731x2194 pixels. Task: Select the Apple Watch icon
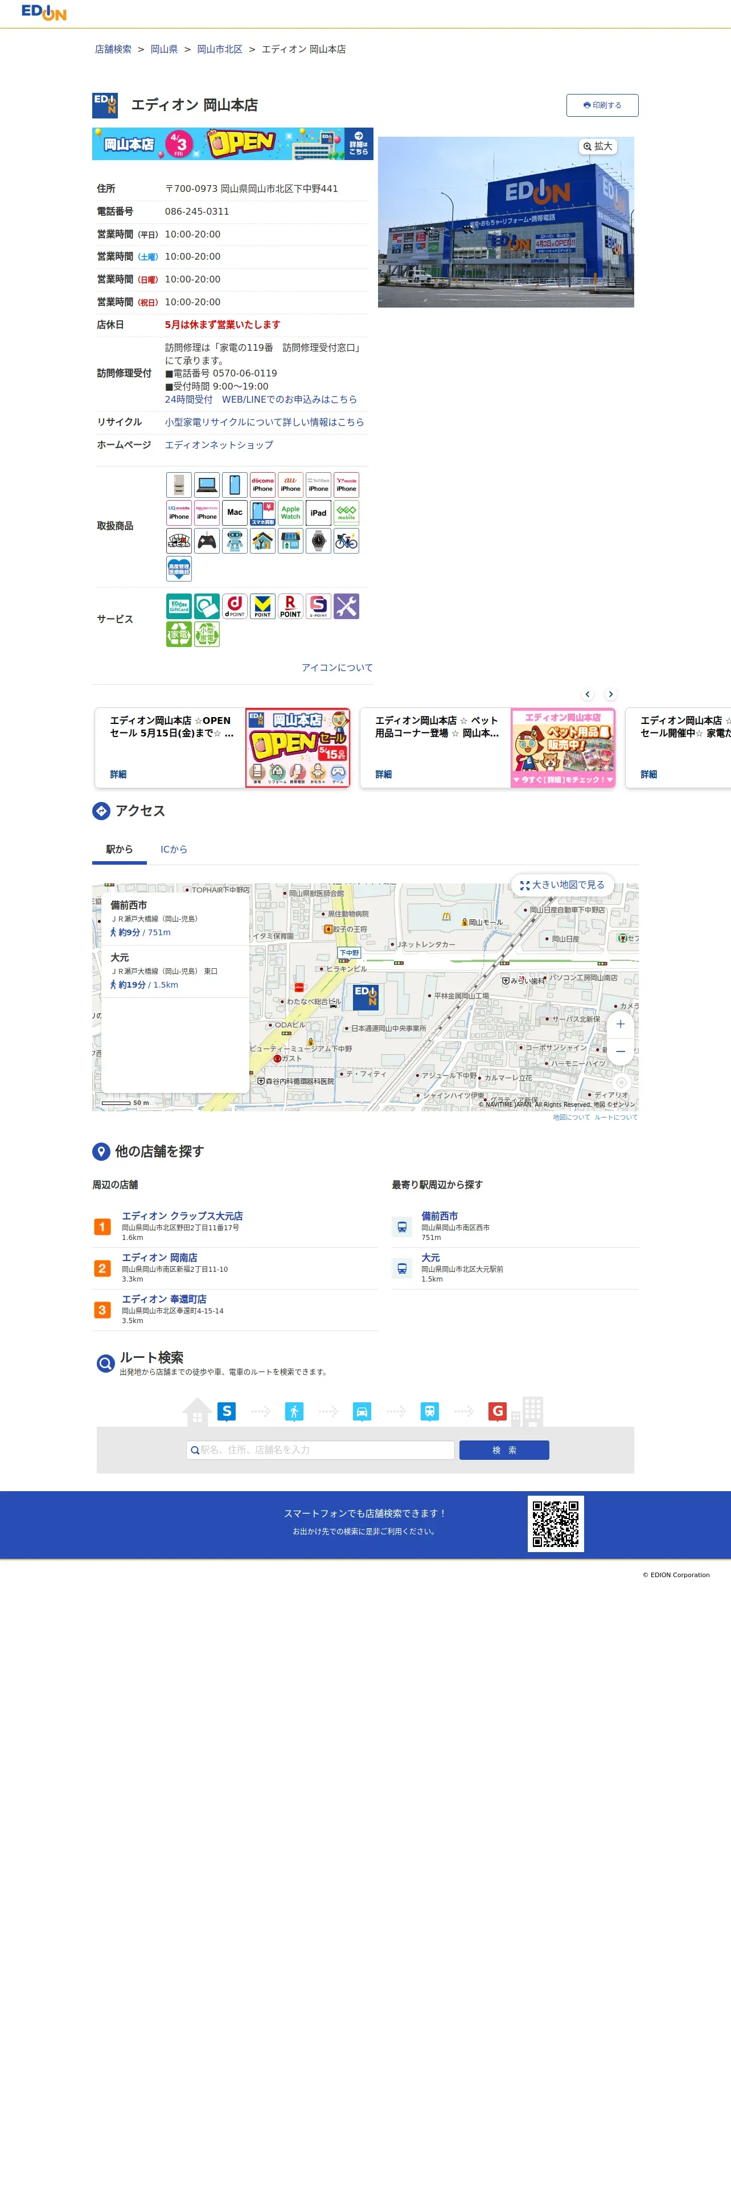[290, 513]
